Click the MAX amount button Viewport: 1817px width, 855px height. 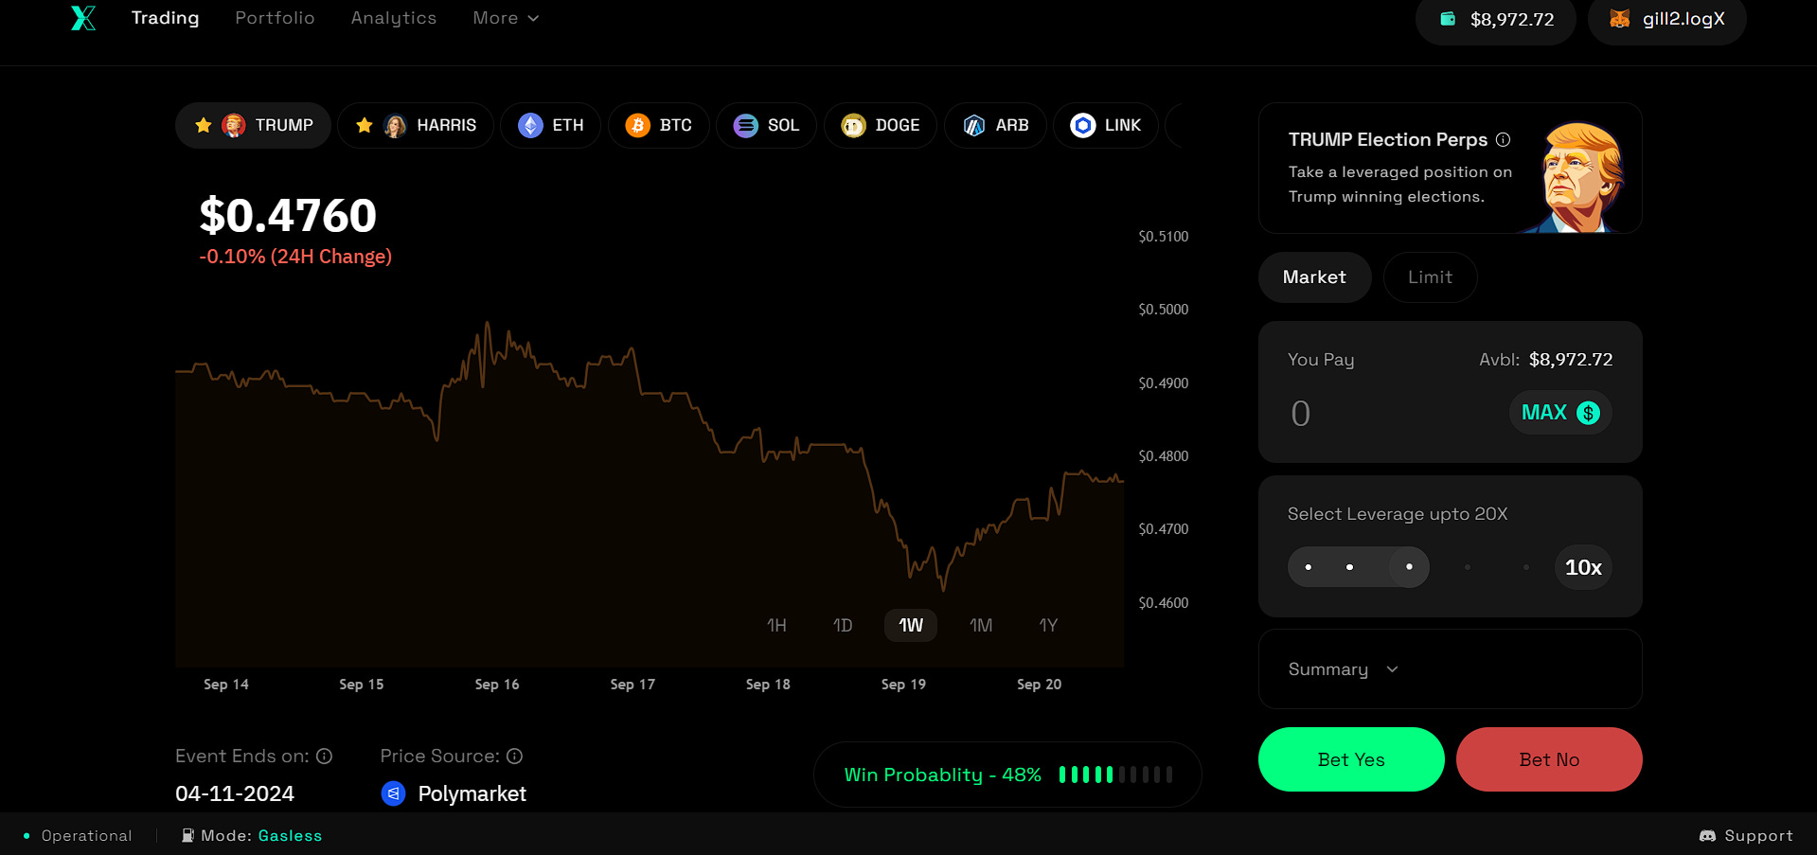(x=1560, y=413)
